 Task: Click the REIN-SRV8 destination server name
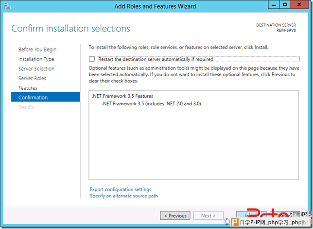(286, 30)
